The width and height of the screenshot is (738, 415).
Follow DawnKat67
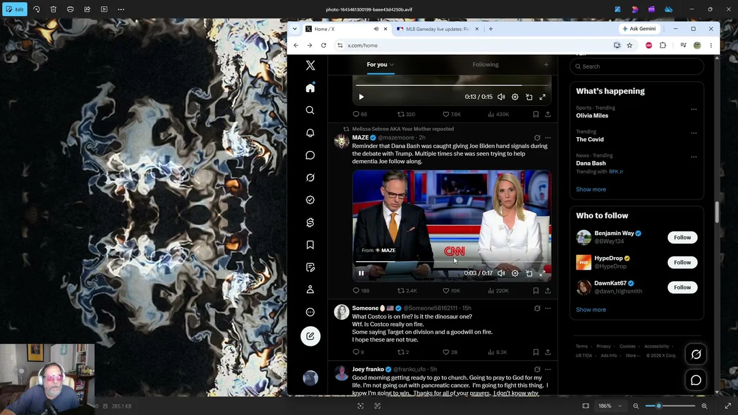(682, 287)
